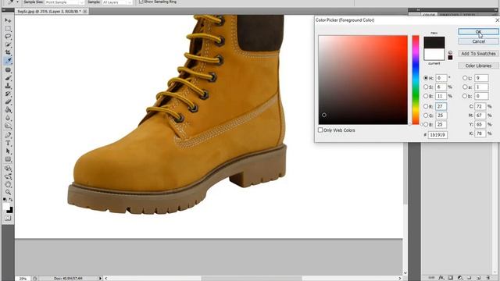Choose the H hue radio button
This screenshot has height=281, width=500.
pyautogui.click(x=426, y=78)
